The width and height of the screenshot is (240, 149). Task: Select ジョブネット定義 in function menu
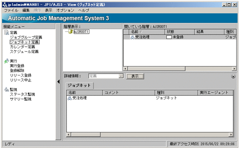pyautogui.click(x=24, y=42)
